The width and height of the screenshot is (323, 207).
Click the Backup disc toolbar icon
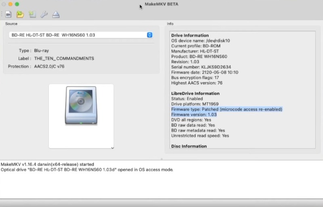click(32, 14)
